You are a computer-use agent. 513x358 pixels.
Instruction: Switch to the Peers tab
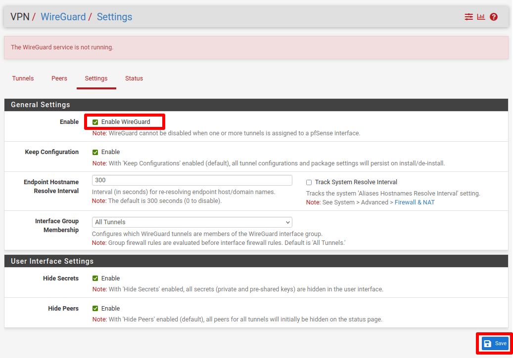click(x=59, y=79)
